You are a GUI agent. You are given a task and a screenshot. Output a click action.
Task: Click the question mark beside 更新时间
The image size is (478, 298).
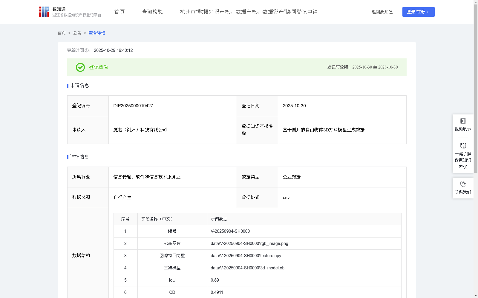87,51
